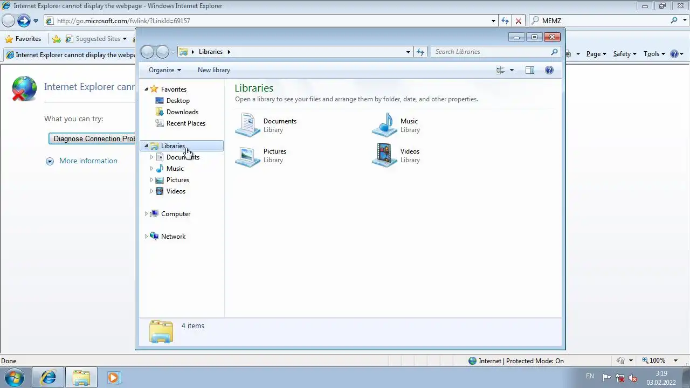Select the Internet Explorer cannot display tab
This screenshot has width=690, height=388.
coord(70,55)
